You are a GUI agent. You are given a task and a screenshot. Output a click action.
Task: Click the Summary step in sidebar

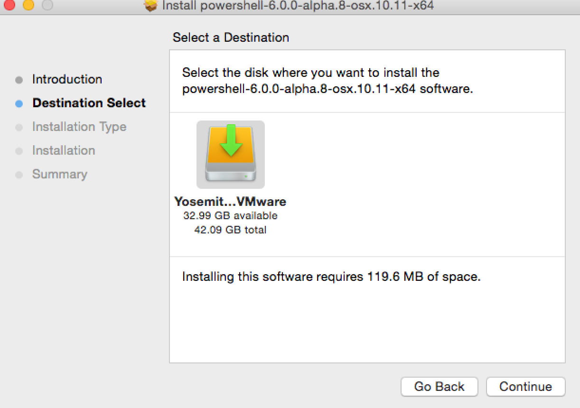60,174
